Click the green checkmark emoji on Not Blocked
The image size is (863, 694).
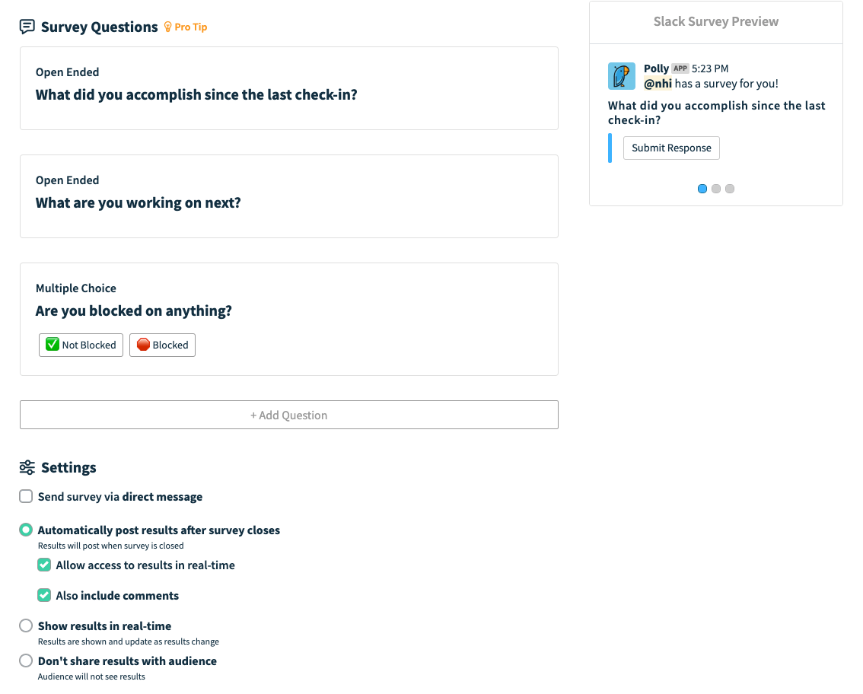coord(53,345)
